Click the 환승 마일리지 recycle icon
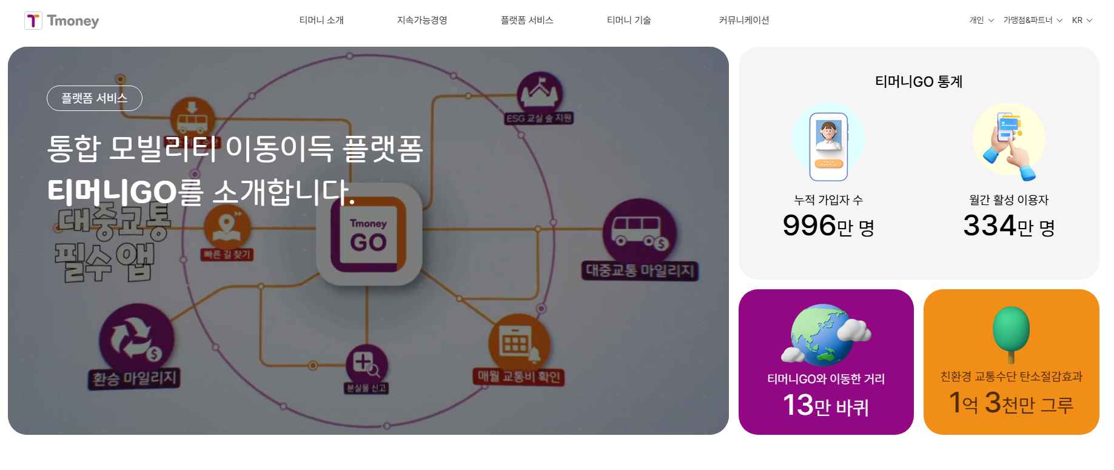 (136, 339)
